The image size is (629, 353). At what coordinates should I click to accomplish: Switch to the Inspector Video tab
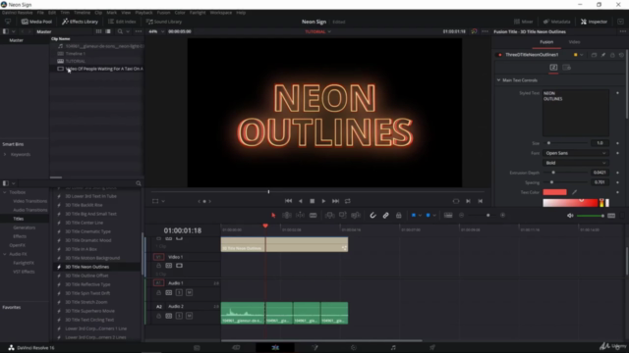[x=574, y=42]
